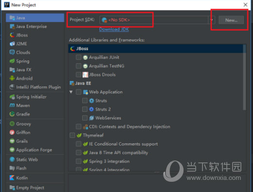Click the Maven m icon

[x=12, y=106]
